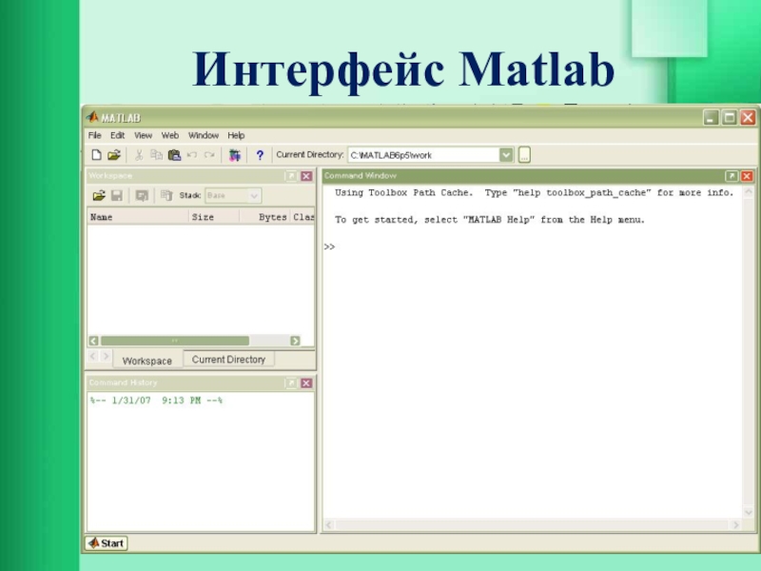The width and height of the screenshot is (761, 571).
Task: Open the Current Directory path dropdown
Action: point(506,155)
